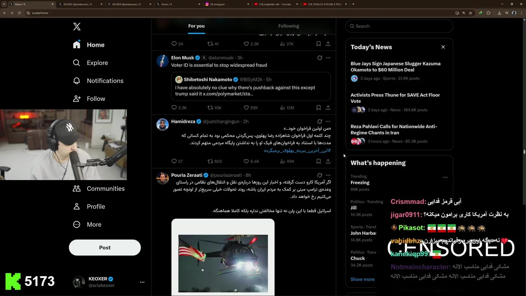The width and height of the screenshot is (526, 296).
Task: Open Activists Press Thune SAVE Act news
Action: click(x=399, y=102)
